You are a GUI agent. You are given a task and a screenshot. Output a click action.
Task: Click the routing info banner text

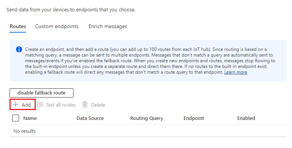coord(150,61)
